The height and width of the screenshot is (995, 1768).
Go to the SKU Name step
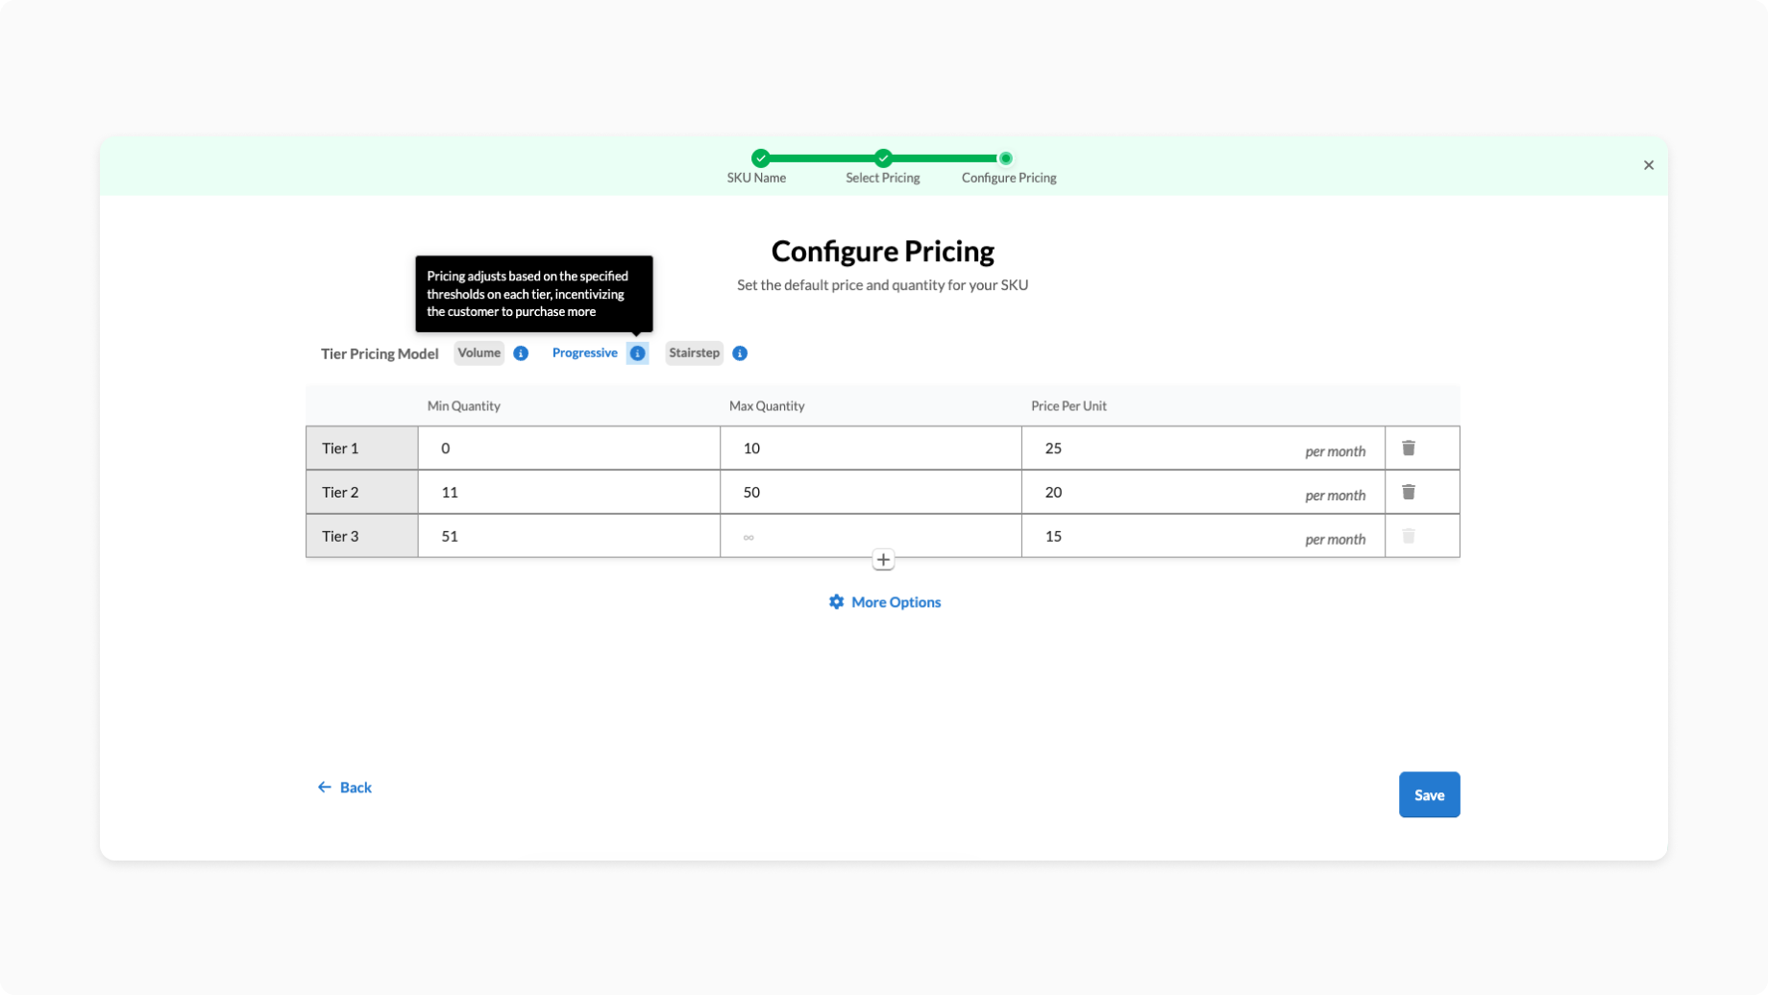(760, 158)
